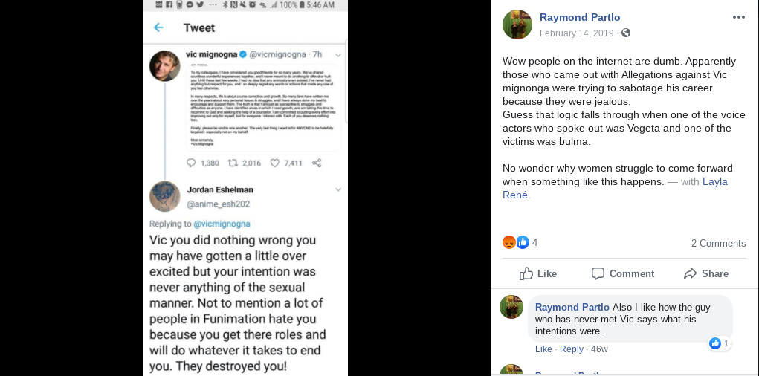Screen dimensions: 759x376
Task: Tap the back arrow beside Tweet
Action: 158,27
